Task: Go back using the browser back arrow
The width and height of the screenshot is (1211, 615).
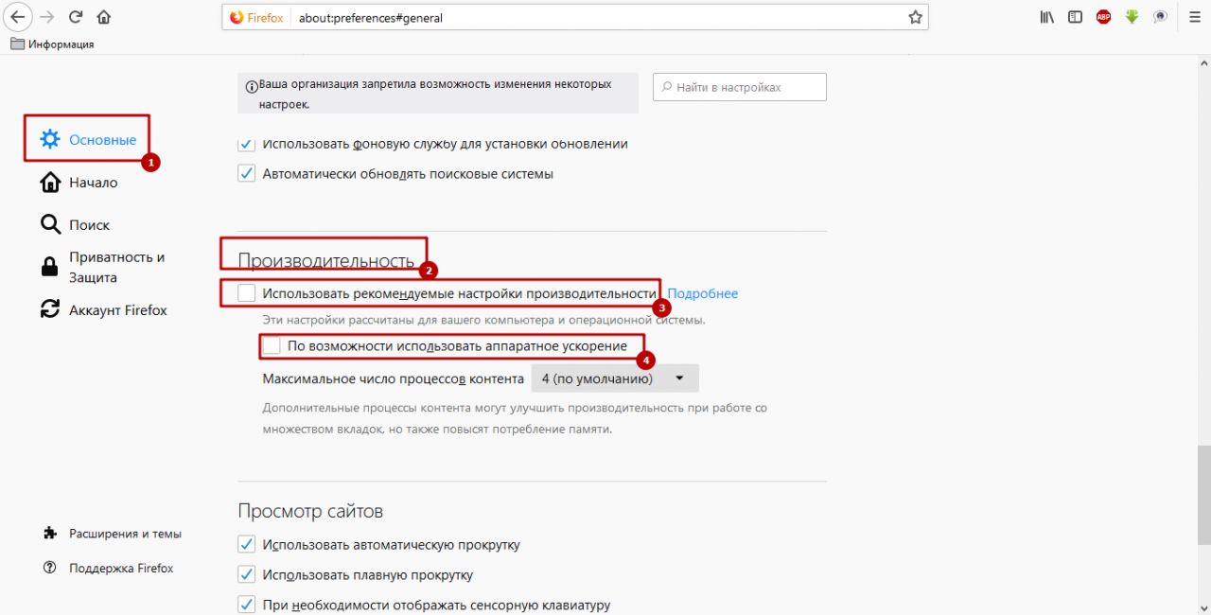Action: tap(19, 17)
